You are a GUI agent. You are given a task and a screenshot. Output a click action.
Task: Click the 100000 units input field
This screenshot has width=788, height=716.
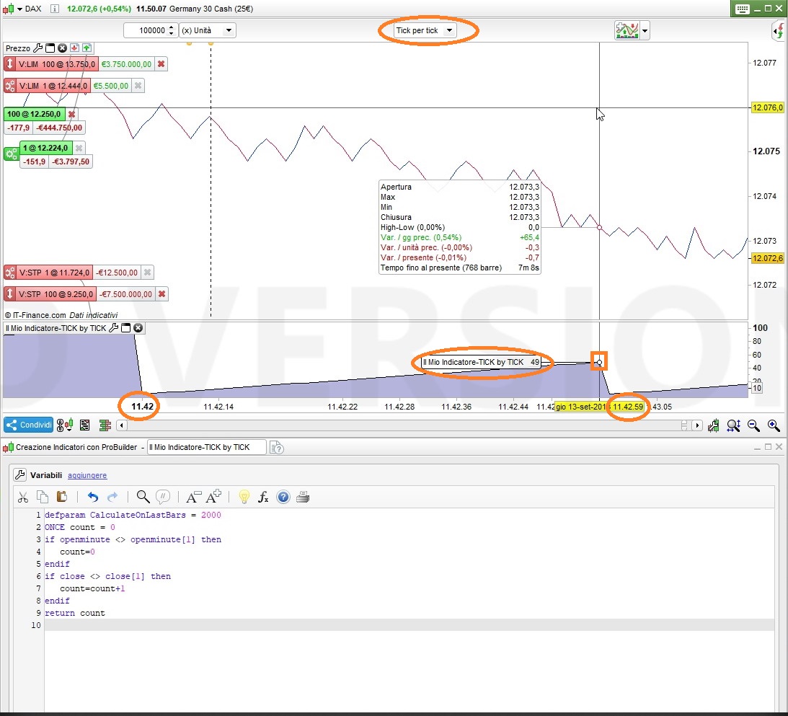coord(146,30)
